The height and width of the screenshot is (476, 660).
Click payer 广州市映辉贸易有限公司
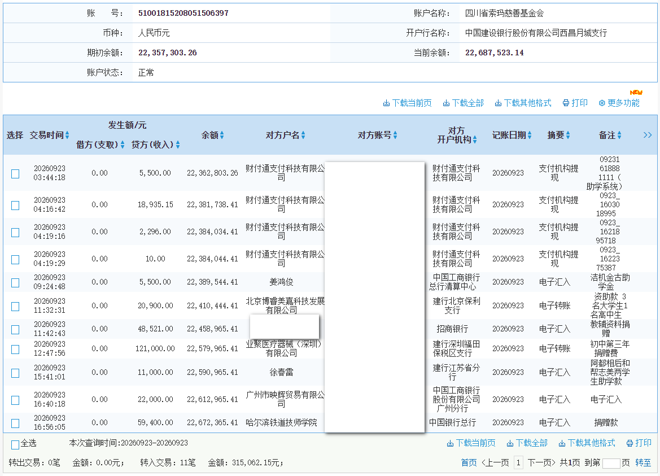pos(285,399)
